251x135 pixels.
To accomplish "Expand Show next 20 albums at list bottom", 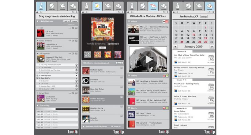I will coord(95,126).
